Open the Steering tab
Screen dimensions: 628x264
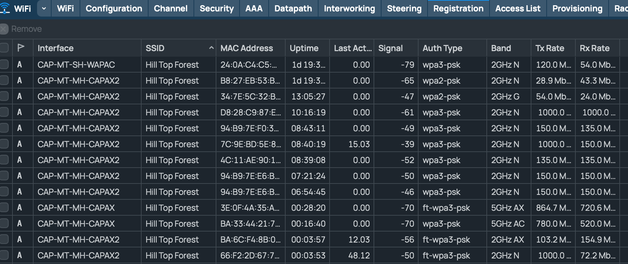click(404, 8)
